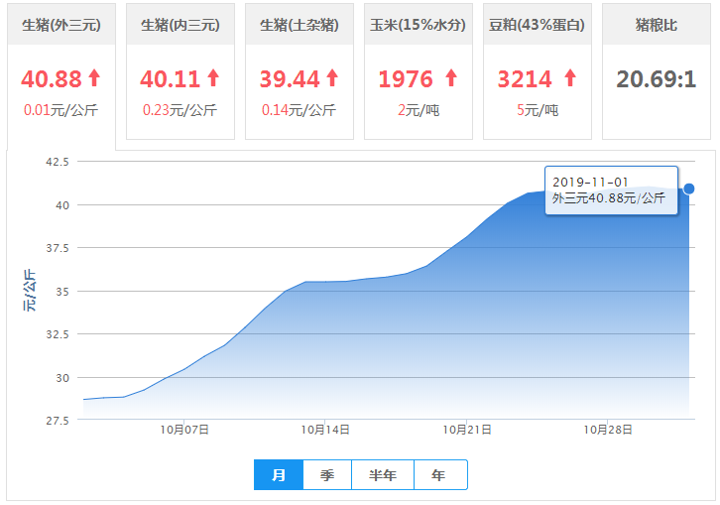Click the red up arrow beside 1976
Image resolution: width=720 pixels, height=505 pixels.
coord(451,77)
